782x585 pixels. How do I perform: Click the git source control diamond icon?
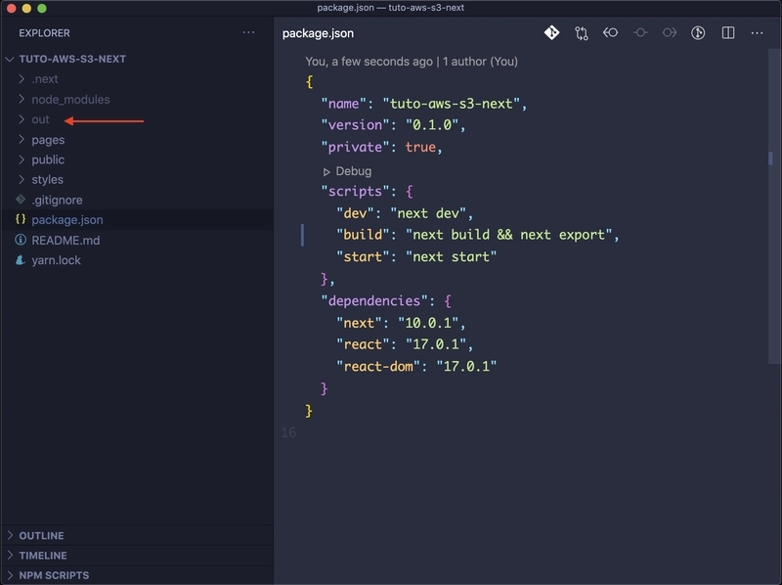pyautogui.click(x=551, y=33)
